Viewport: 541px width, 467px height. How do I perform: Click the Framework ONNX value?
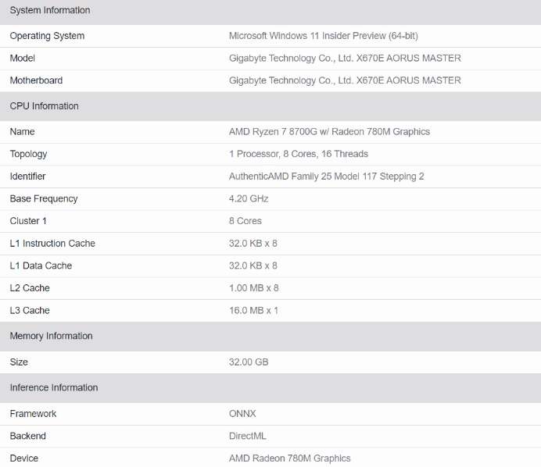point(242,414)
